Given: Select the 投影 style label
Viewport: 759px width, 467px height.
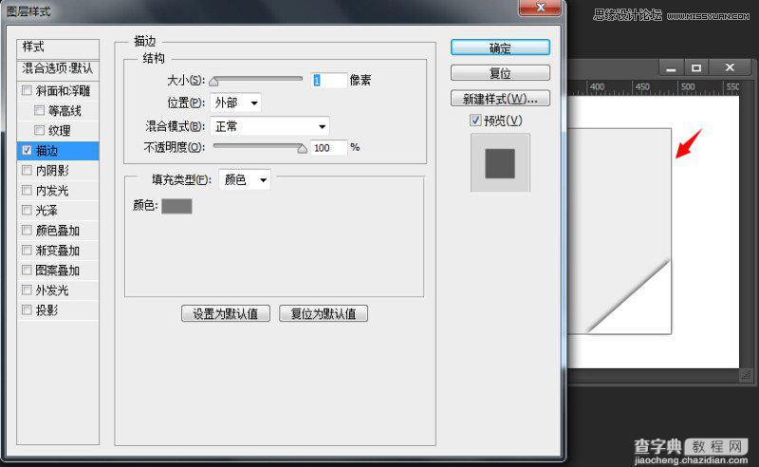Looking at the screenshot, I should pos(46,310).
